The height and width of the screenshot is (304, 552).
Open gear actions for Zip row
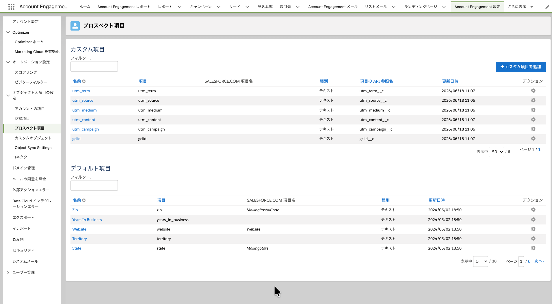coord(533,210)
